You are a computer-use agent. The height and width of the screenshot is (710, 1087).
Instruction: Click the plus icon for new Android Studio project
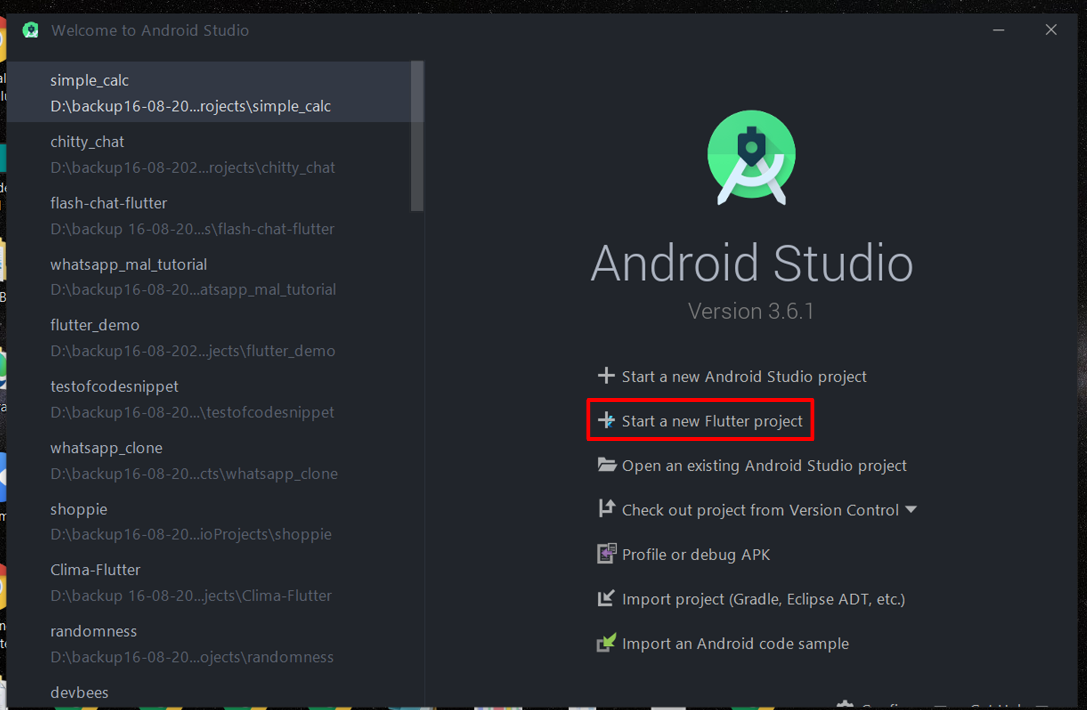tap(606, 376)
